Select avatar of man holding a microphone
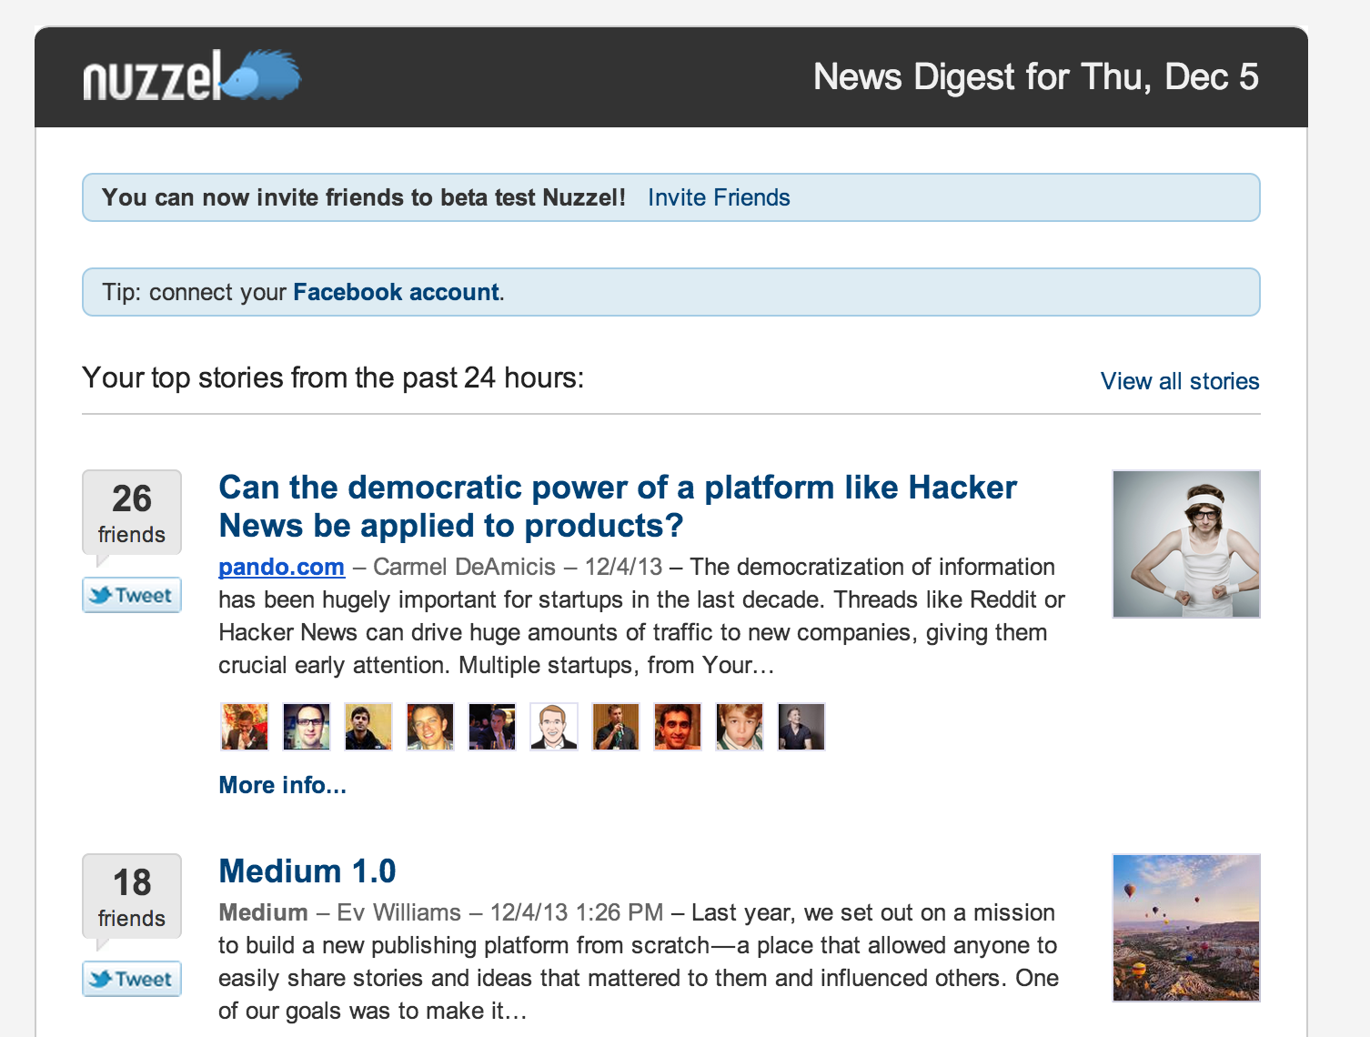This screenshot has width=1370, height=1037. coord(616,726)
